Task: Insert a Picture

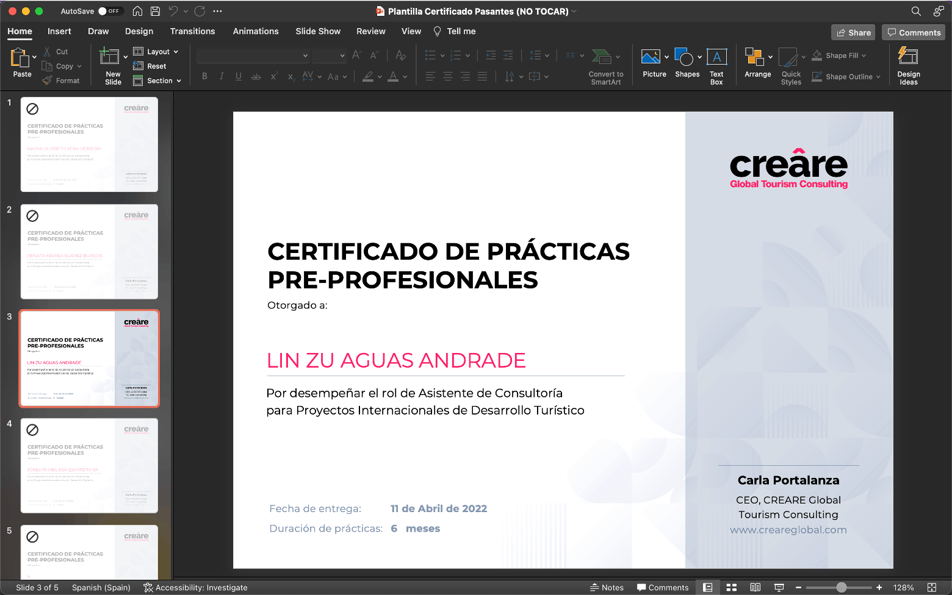Action: [x=654, y=63]
